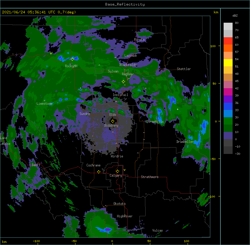Click the Banff label

(x=36, y=165)
